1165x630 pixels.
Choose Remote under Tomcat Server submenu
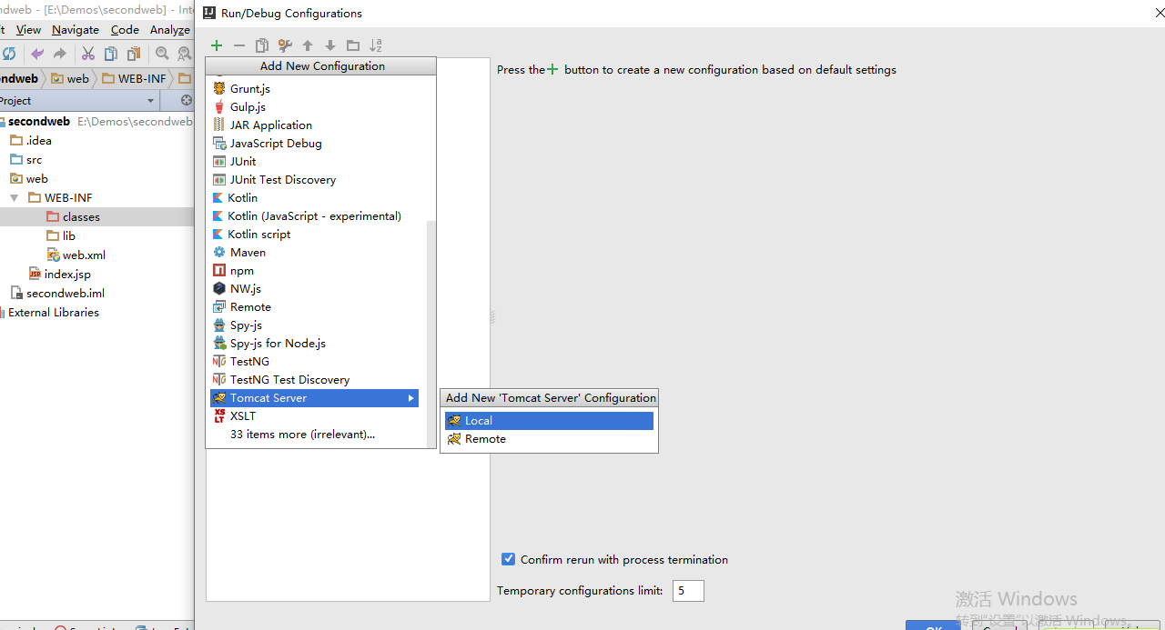pos(549,438)
